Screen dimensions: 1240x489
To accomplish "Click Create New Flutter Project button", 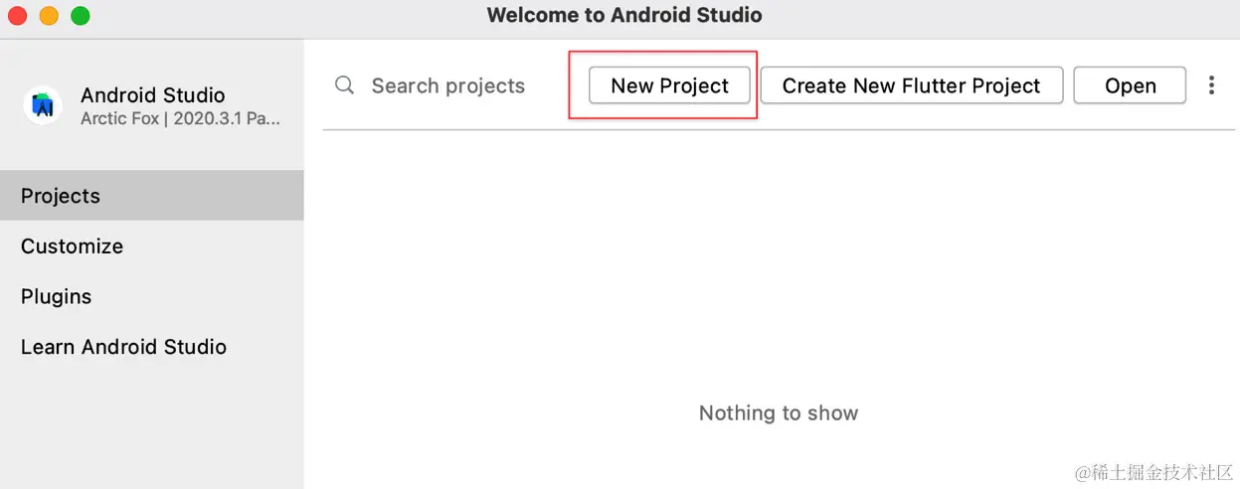I will [x=912, y=85].
